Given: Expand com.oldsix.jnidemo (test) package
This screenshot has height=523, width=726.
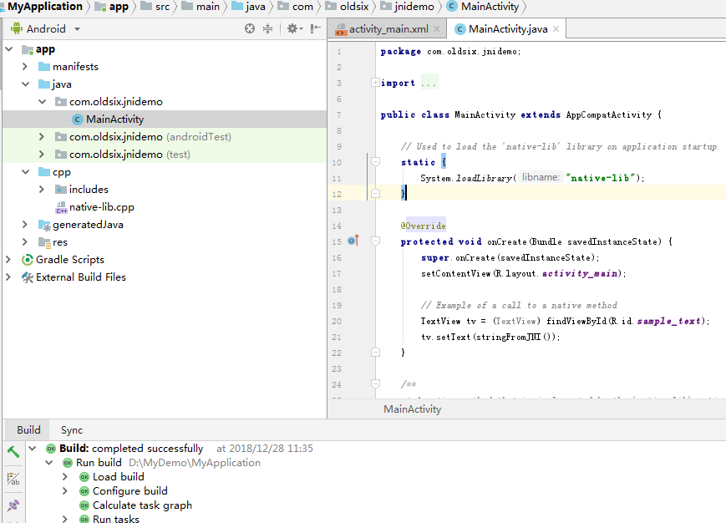Looking at the screenshot, I should coord(42,154).
